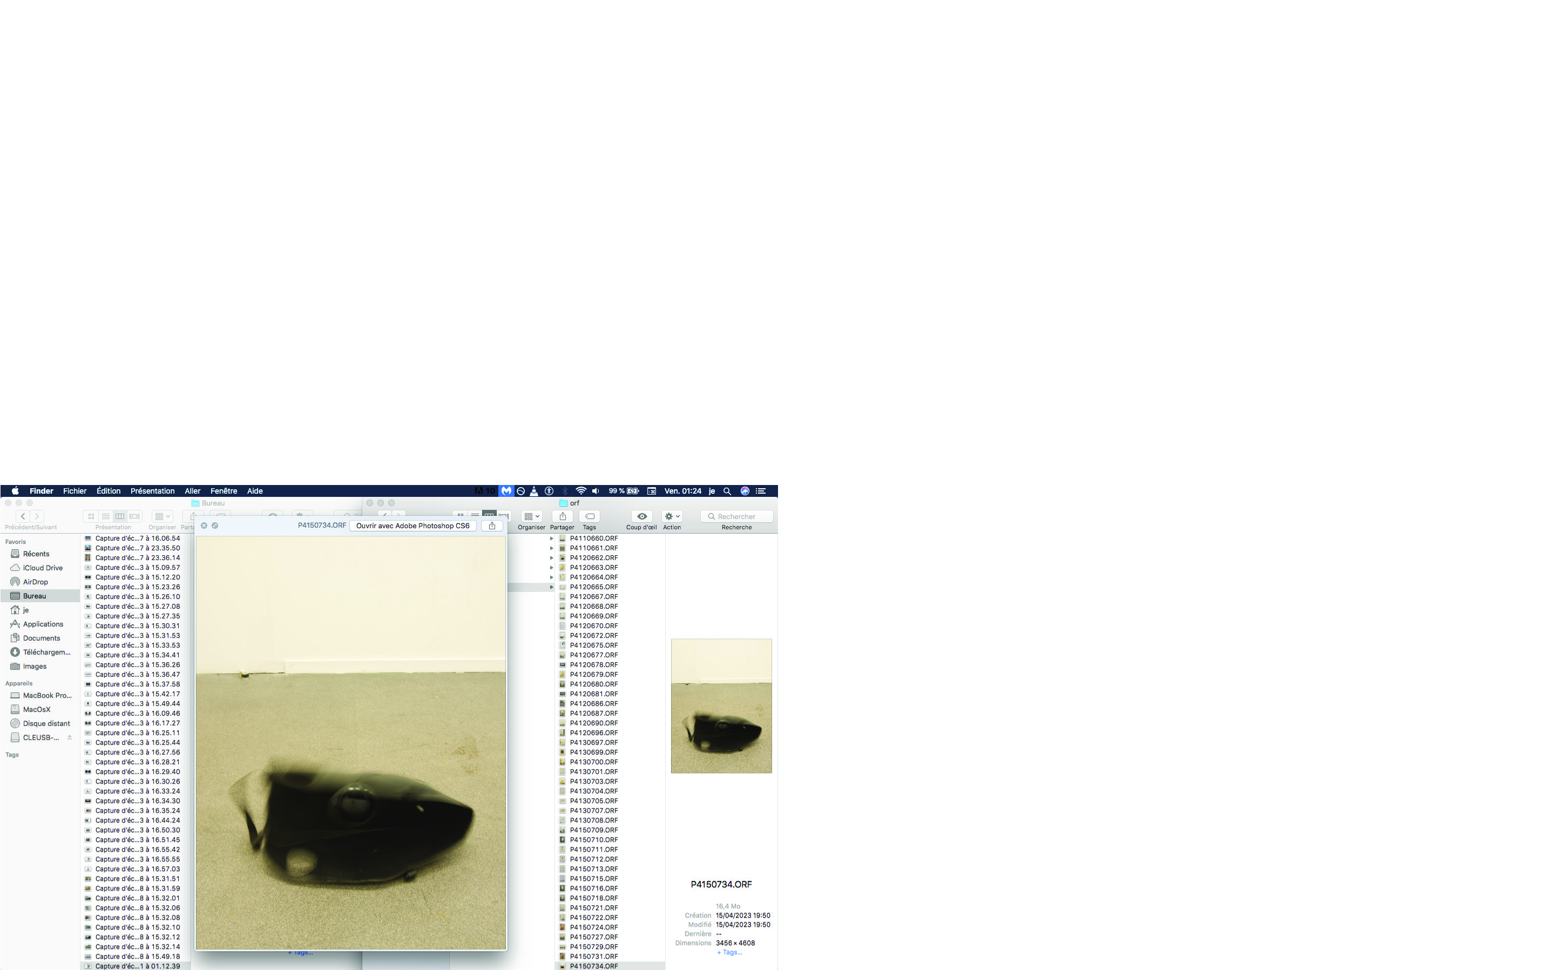
Task: Switch to column view in Bureau window
Action: click(120, 516)
